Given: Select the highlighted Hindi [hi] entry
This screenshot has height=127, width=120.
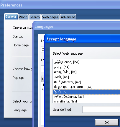Looking at the screenshot, I should point(86,92).
